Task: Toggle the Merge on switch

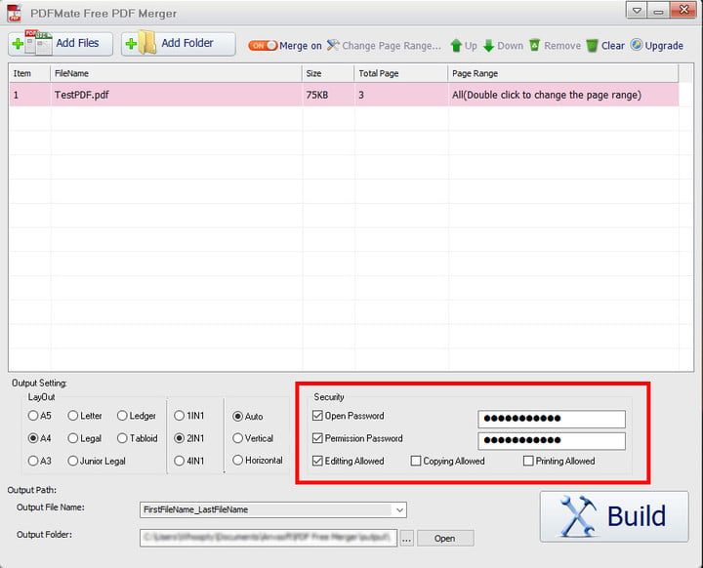Action: pyautogui.click(x=263, y=46)
